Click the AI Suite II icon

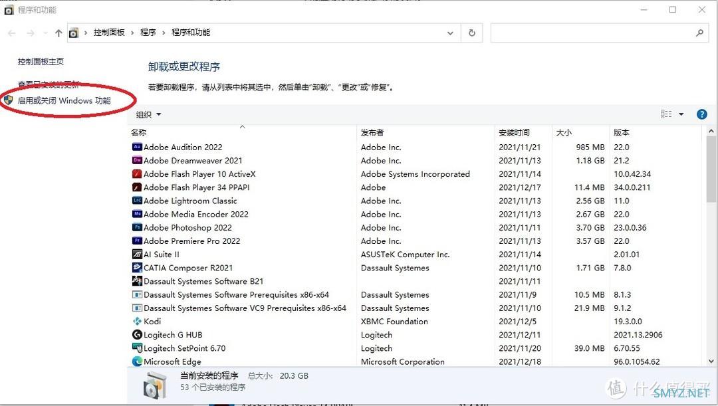click(137, 254)
